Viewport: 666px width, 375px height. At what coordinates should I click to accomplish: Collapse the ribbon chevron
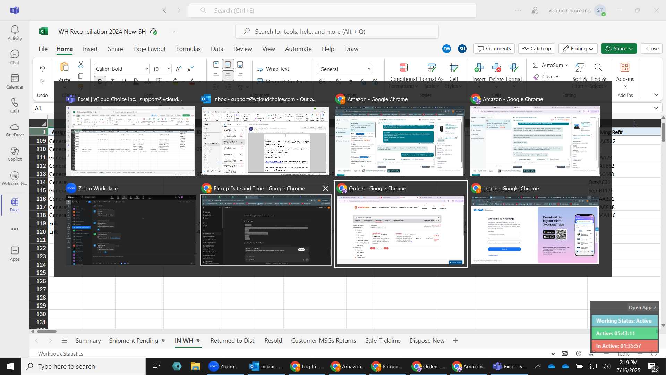click(x=656, y=95)
